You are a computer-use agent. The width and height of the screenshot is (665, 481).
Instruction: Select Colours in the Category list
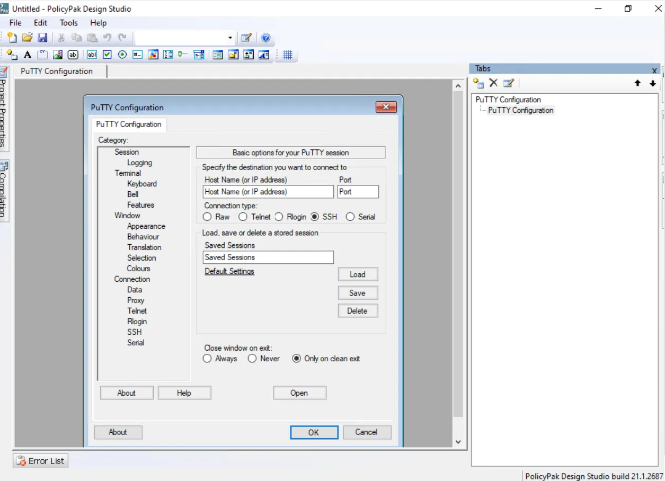pos(139,269)
